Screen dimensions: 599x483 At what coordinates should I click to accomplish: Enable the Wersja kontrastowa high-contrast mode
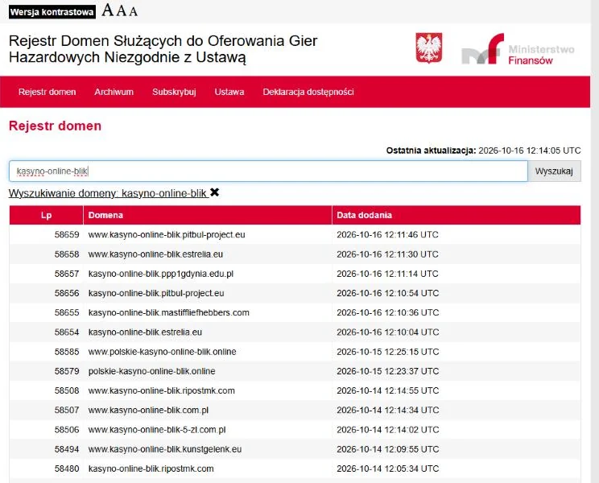point(52,12)
